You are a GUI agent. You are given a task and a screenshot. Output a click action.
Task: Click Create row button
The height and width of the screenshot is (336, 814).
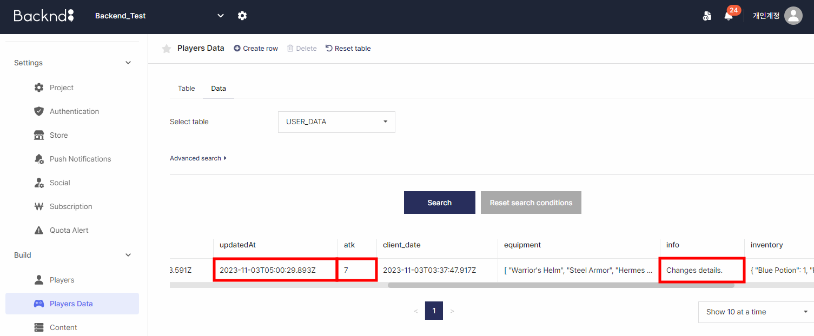point(256,48)
